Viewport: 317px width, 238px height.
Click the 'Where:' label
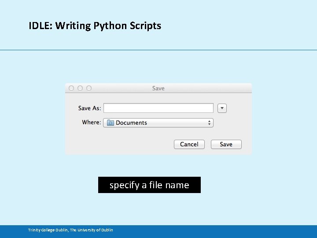click(x=92, y=122)
